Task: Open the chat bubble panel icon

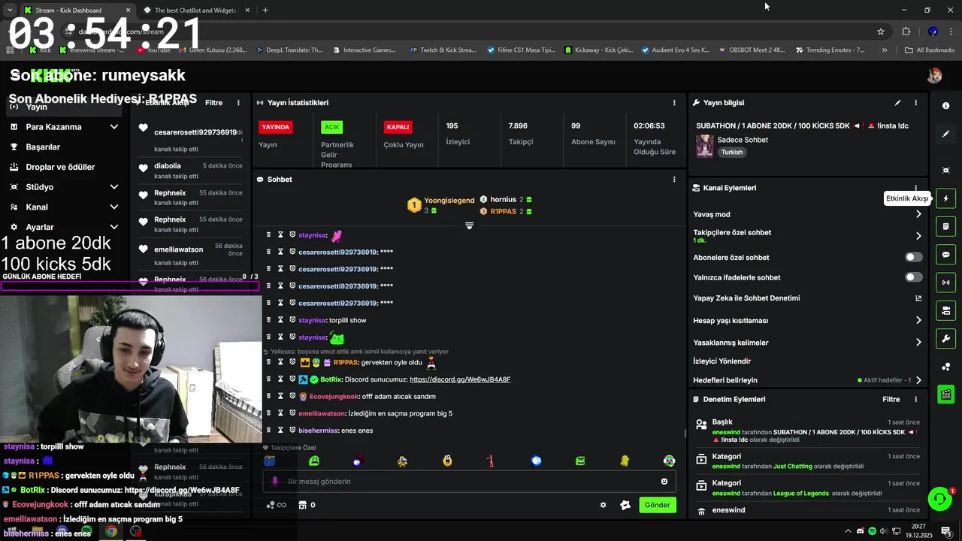Action: point(945,255)
